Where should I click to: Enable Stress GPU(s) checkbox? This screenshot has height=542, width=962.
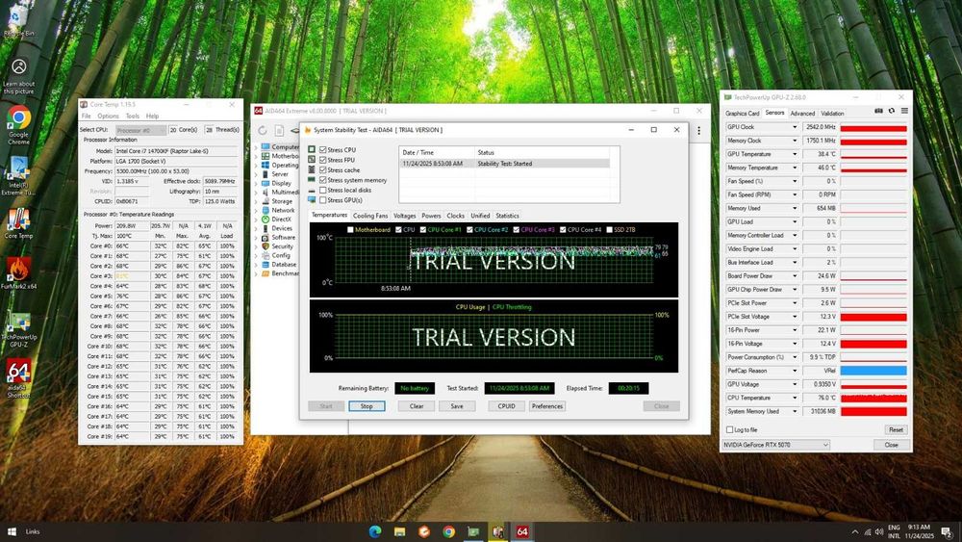pyautogui.click(x=322, y=200)
